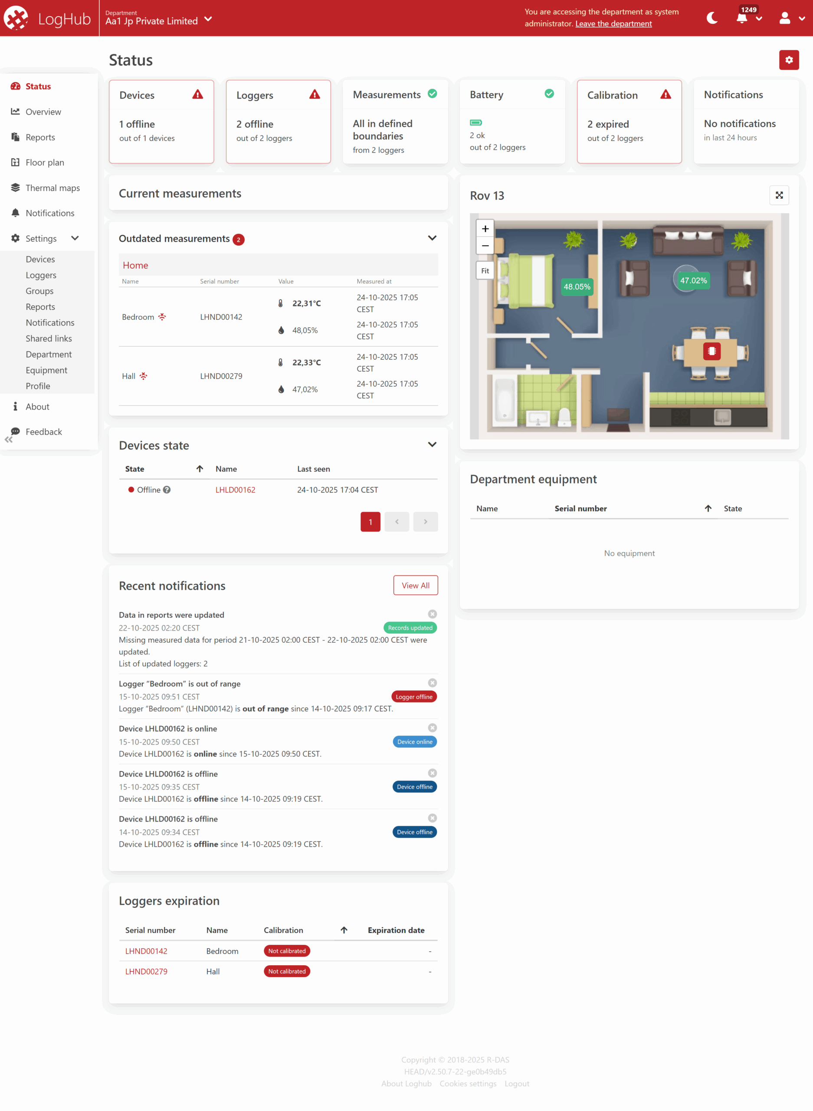
Task: Open Thermal maps from the sidebar
Action: click(x=52, y=188)
